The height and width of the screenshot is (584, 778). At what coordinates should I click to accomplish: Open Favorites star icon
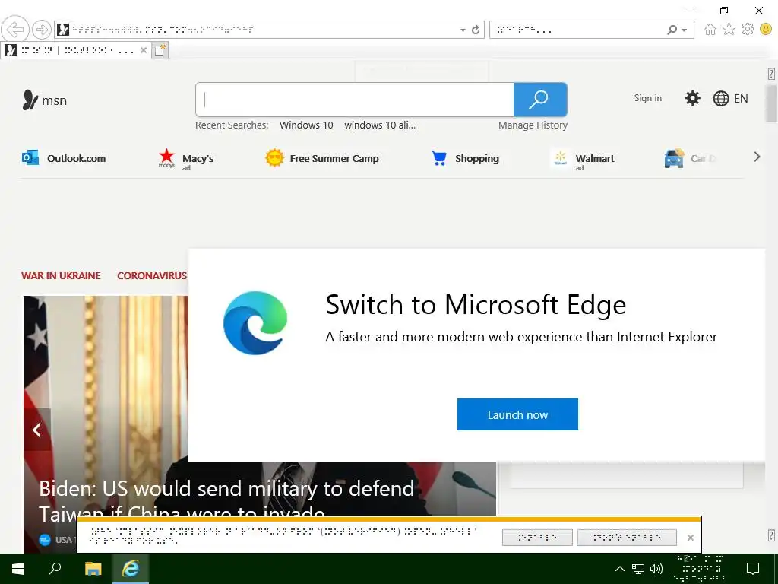729,30
